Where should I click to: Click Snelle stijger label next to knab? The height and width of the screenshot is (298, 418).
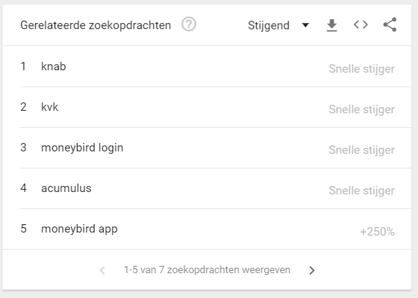click(x=362, y=69)
